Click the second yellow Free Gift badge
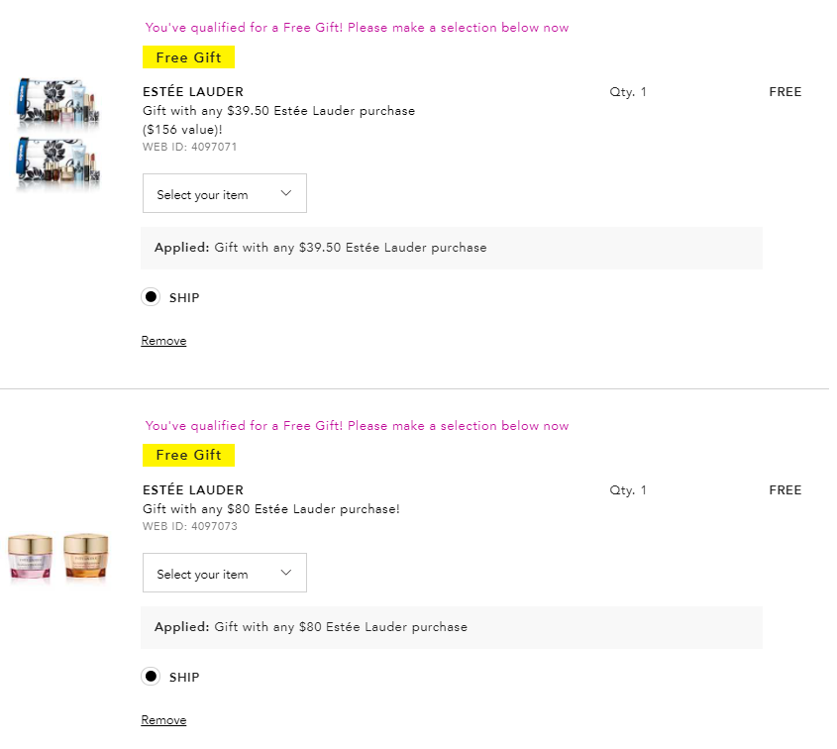Screen dimensions: 837x749 pyautogui.click(x=188, y=456)
